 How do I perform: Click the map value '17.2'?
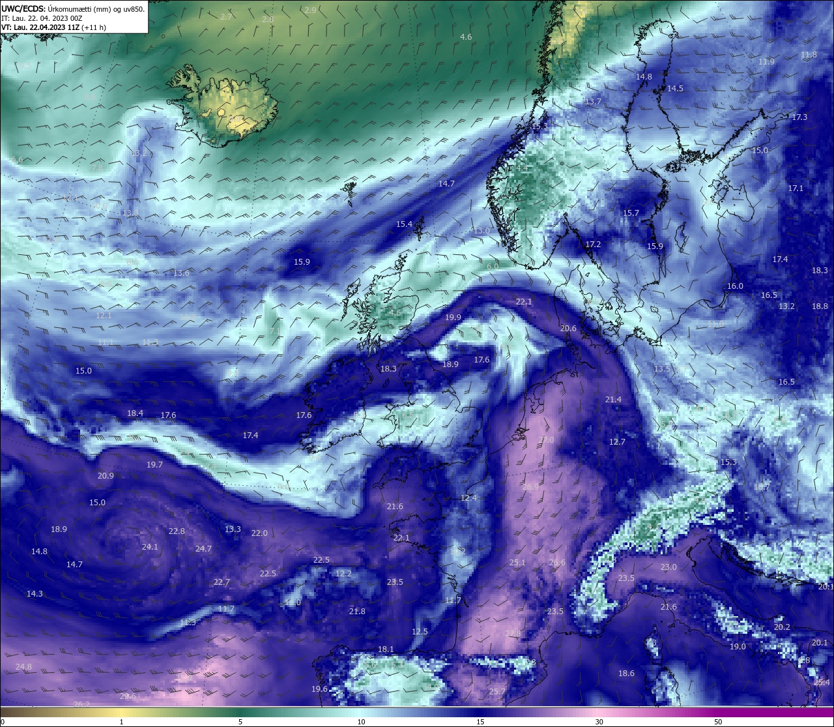593,244
